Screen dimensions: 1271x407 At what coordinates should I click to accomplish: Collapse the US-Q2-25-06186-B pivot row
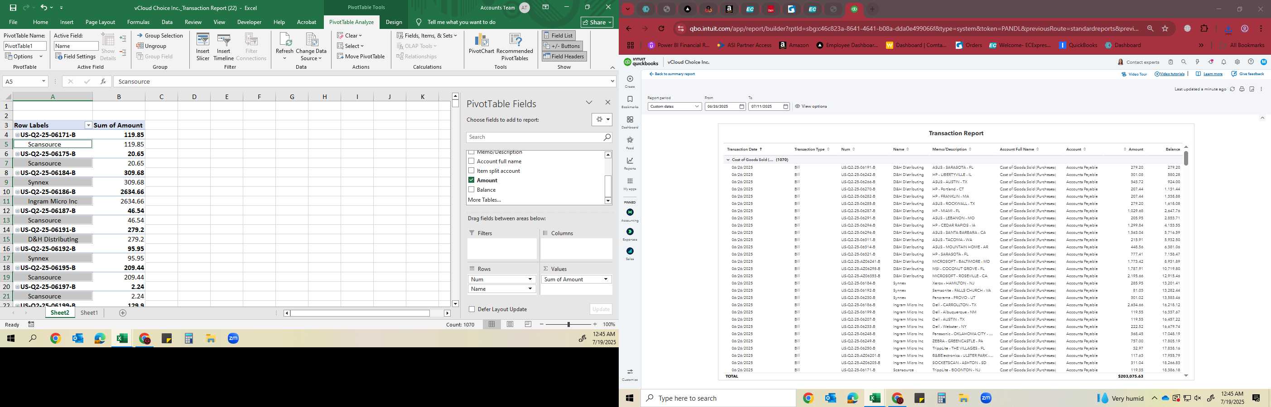pyautogui.click(x=17, y=192)
